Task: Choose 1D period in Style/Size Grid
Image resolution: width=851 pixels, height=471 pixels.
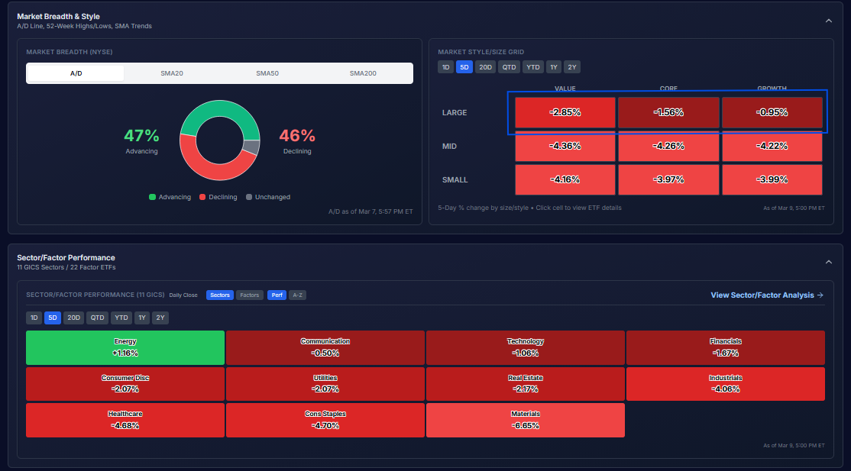Action: (x=445, y=67)
